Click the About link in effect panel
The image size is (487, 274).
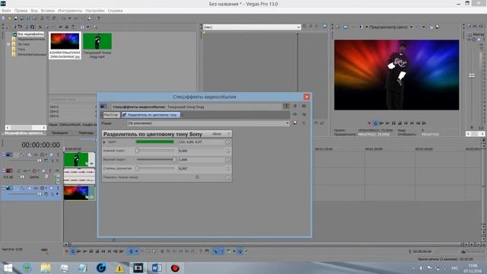[x=216, y=134]
